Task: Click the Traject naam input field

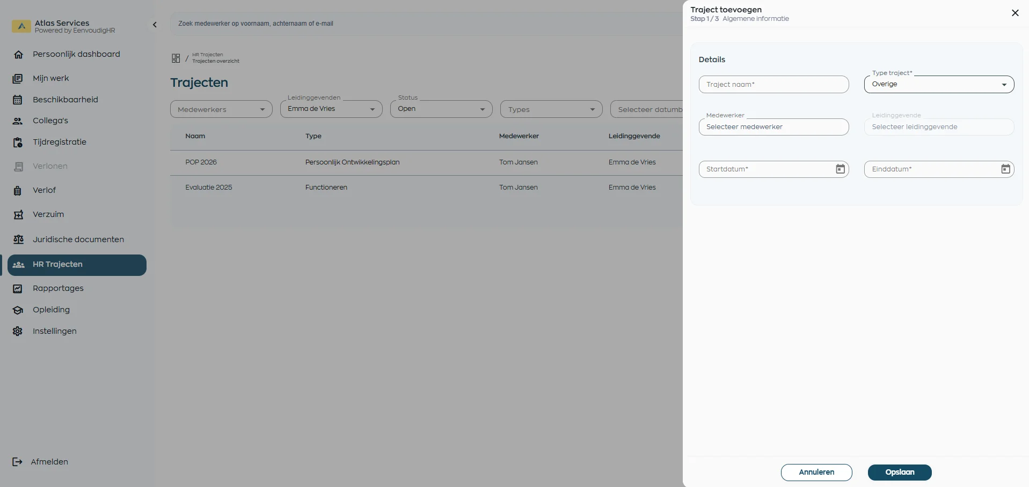Action: [773, 84]
